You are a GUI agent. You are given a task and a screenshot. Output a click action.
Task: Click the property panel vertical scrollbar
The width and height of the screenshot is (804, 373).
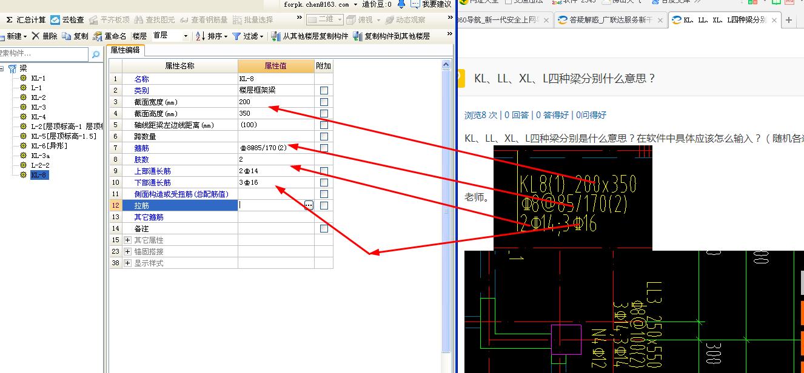[x=446, y=206]
